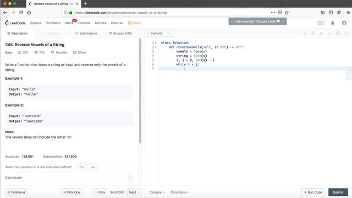Switch to the Submissions tab

tap(86, 33)
